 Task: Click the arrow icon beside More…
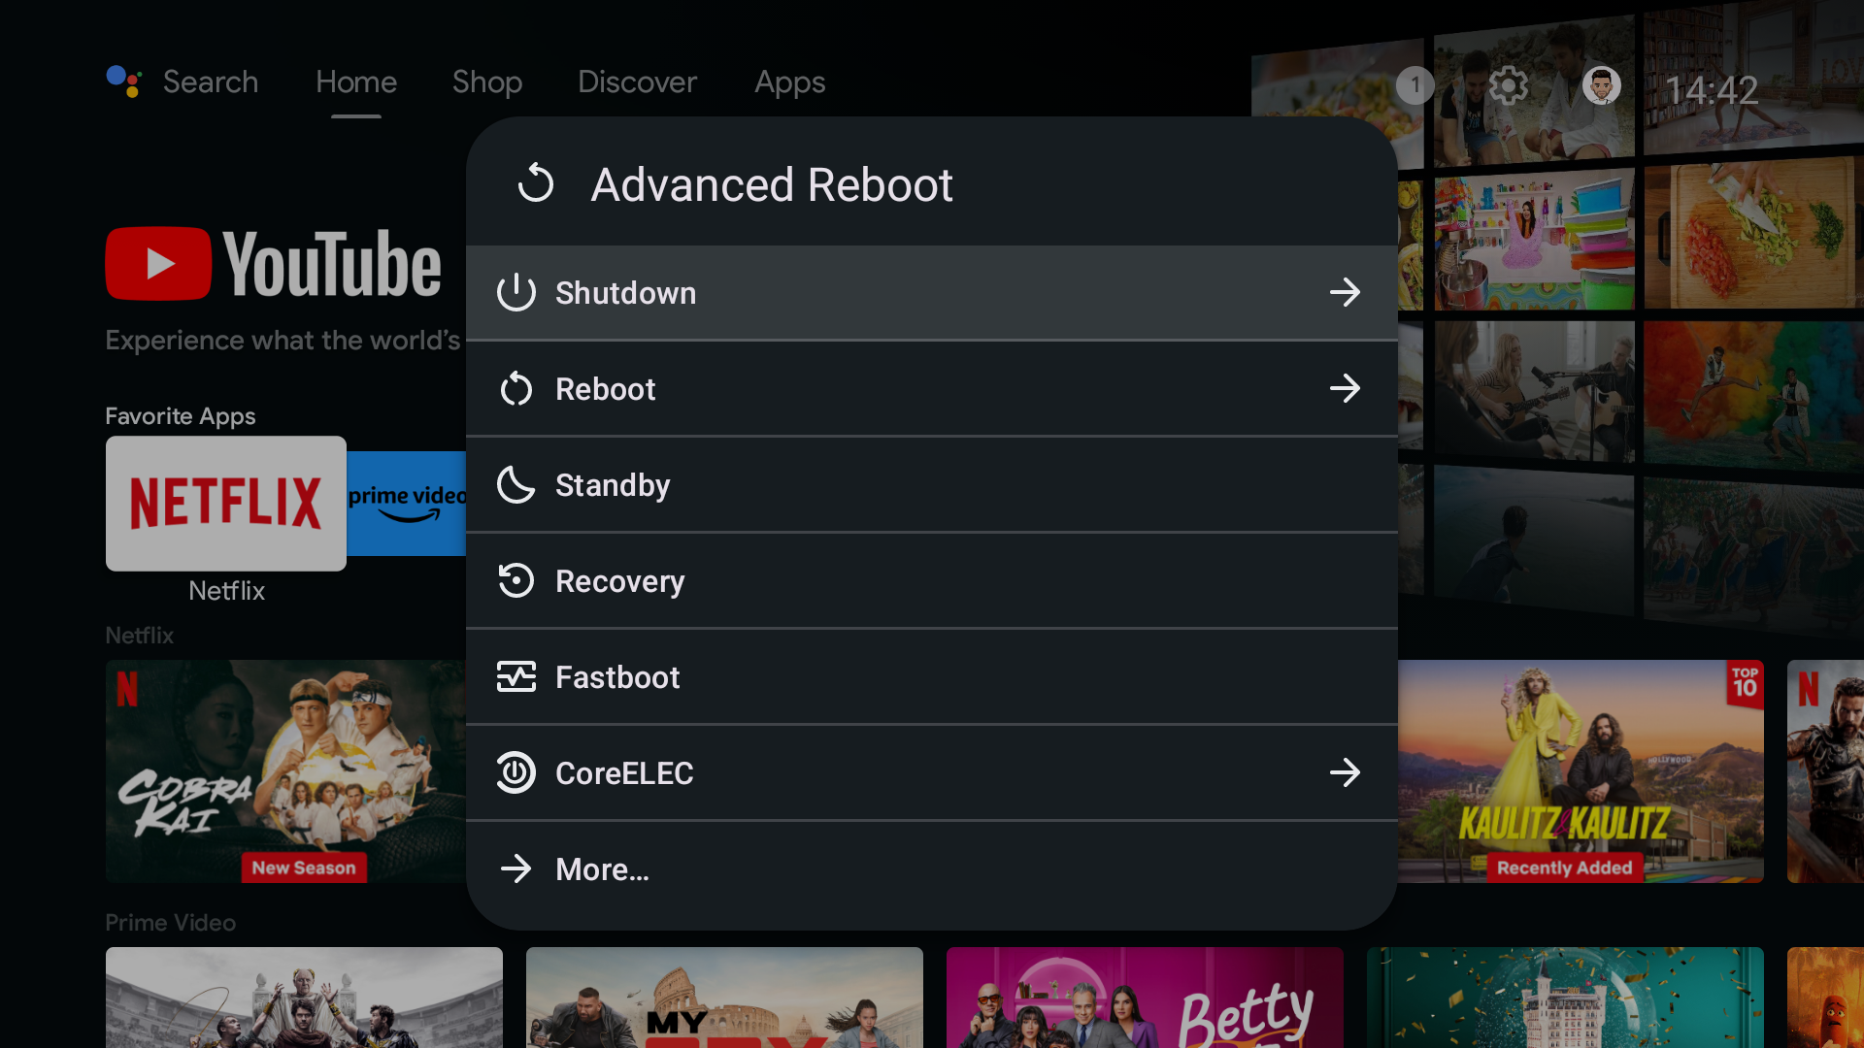click(516, 868)
